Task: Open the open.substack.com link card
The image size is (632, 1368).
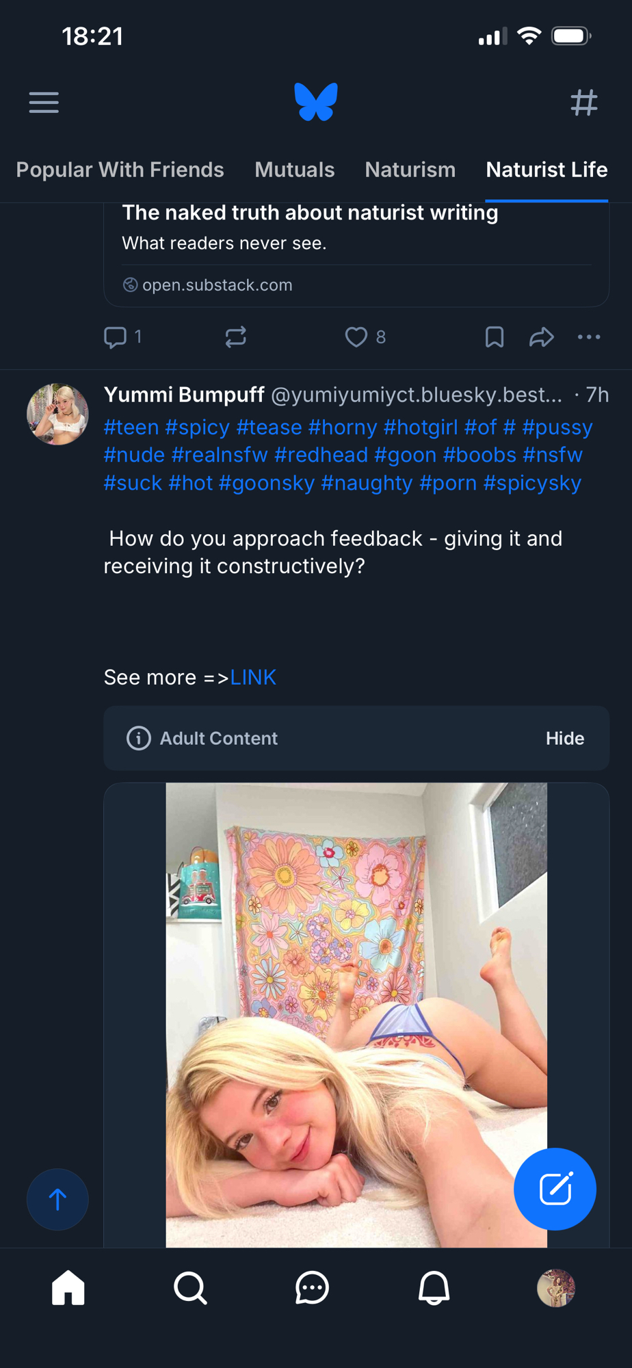Action: coord(356,253)
